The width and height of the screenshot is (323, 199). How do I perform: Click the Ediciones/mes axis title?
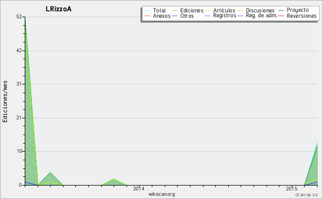coord(5,102)
